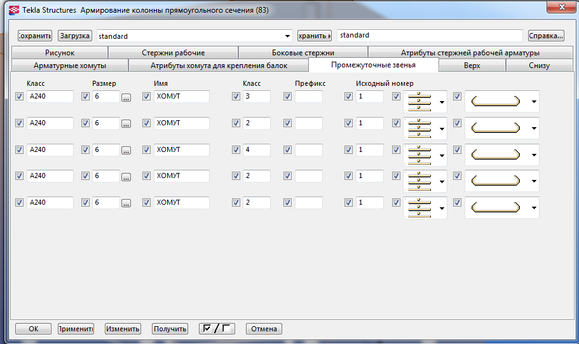Click the ХОМУТ name field in second row
579x344 pixels.
pos(181,123)
